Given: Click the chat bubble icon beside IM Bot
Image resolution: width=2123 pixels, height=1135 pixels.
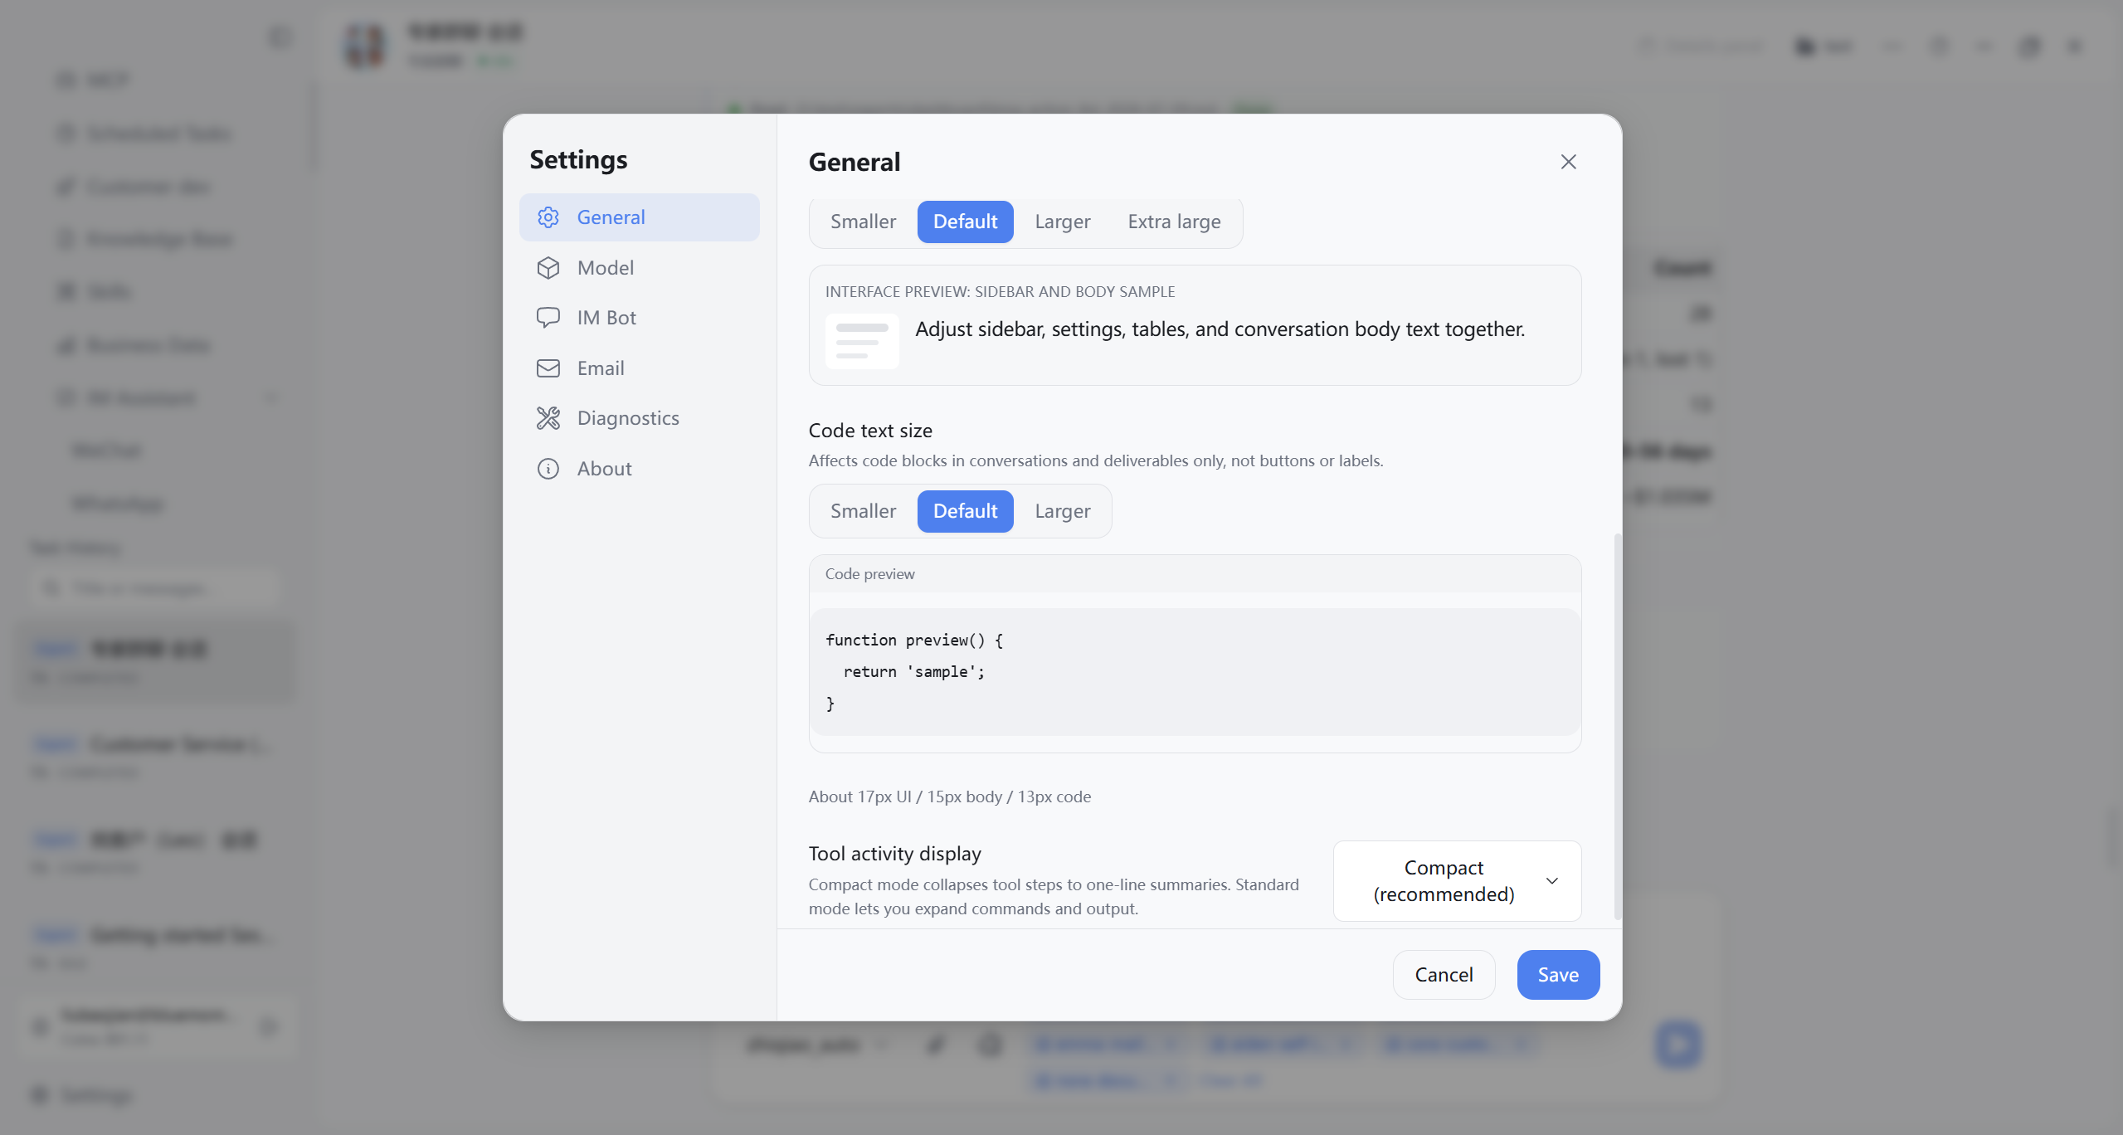Looking at the screenshot, I should (x=548, y=318).
